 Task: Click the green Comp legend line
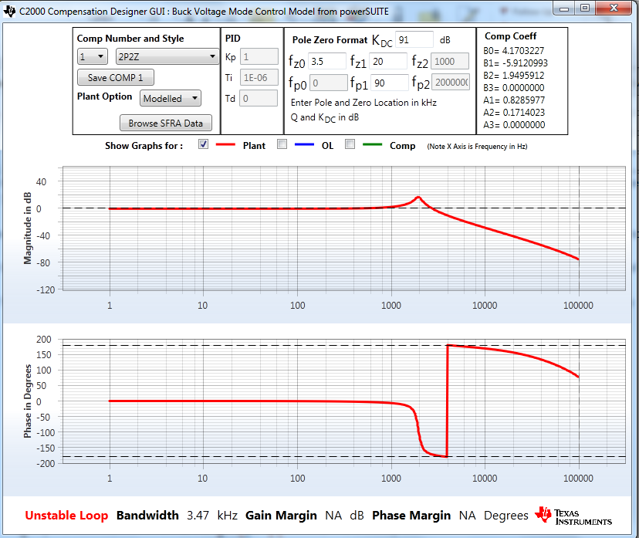click(372, 144)
